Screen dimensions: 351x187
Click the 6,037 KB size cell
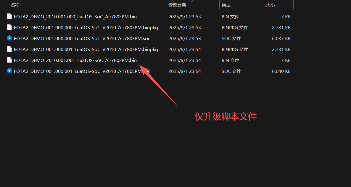[x=281, y=39]
